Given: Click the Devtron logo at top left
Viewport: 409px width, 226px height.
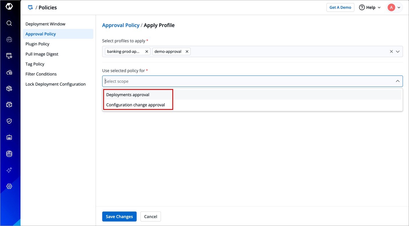Looking at the screenshot, I should tap(9, 7).
